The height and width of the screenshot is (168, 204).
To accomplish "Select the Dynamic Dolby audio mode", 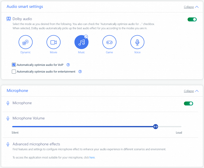I will pos(25,42).
